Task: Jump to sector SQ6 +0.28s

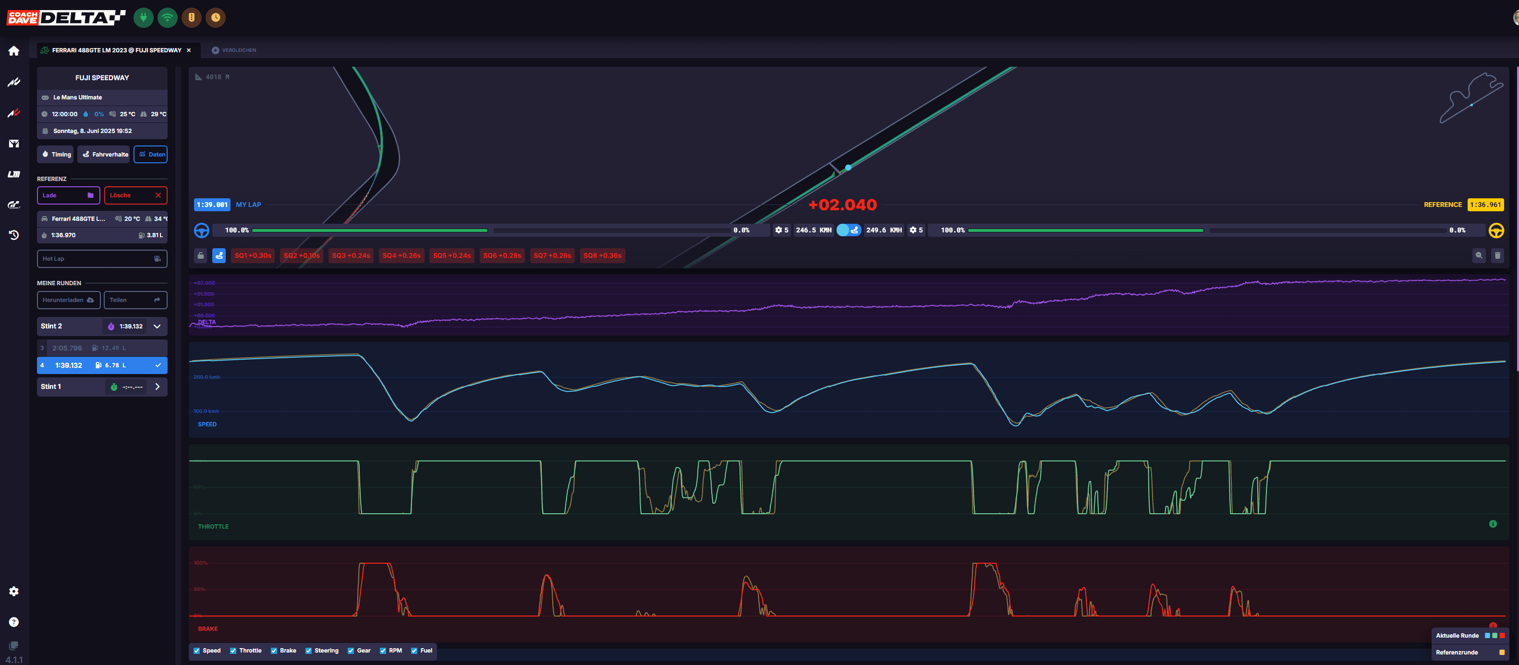Action: tap(502, 255)
